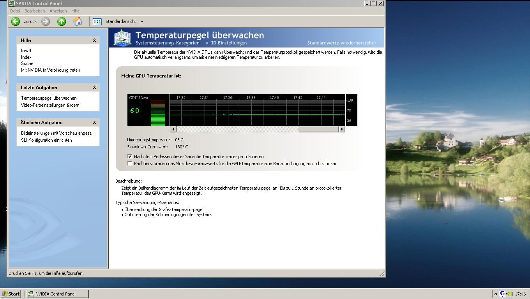This screenshot has height=299, width=530.
Task: Go to the home page via house icon
Action: (78, 21)
